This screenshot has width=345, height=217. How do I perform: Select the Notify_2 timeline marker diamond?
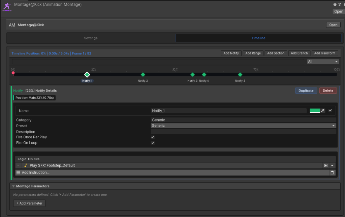click(143, 75)
